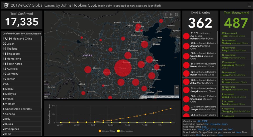The width and height of the screenshot is (253, 137).
Task: Click red circle icon beside Anhui entry
Action: point(186,82)
